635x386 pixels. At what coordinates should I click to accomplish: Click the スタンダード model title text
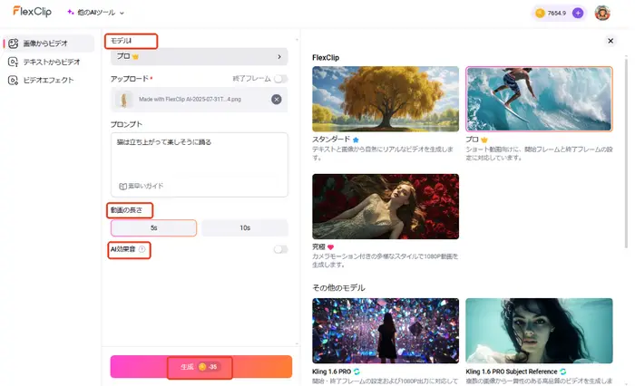pos(331,140)
